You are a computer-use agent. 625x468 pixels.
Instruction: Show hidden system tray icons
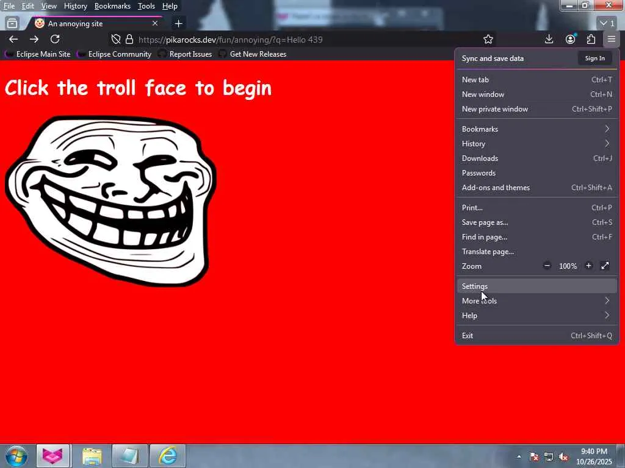coord(519,456)
